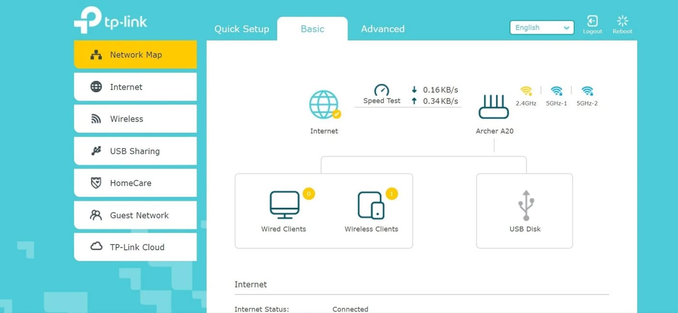Click the Wired Clients monitor icon
The width and height of the screenshot is (678, 313).
(284, 205)
